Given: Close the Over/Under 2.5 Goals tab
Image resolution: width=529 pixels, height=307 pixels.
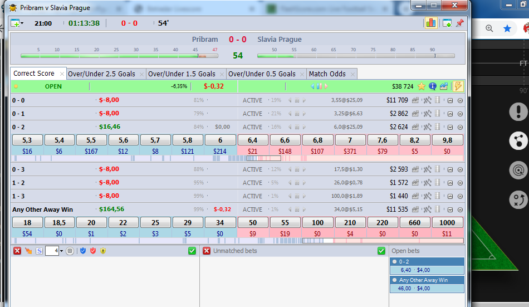Looking at the screenshot, I should coord(141,74).
